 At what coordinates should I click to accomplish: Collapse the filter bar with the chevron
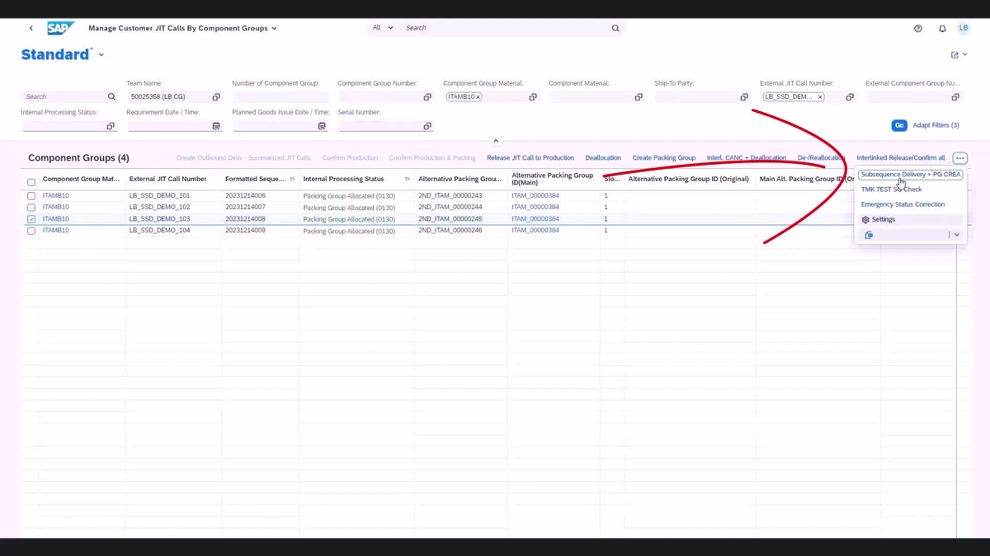496,140
